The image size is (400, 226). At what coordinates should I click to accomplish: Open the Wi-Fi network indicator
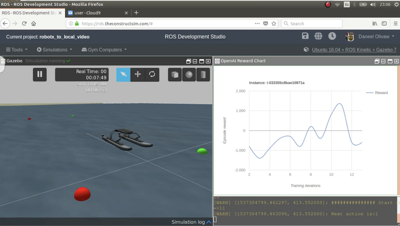pyautogui.click(x=337, y=4)
